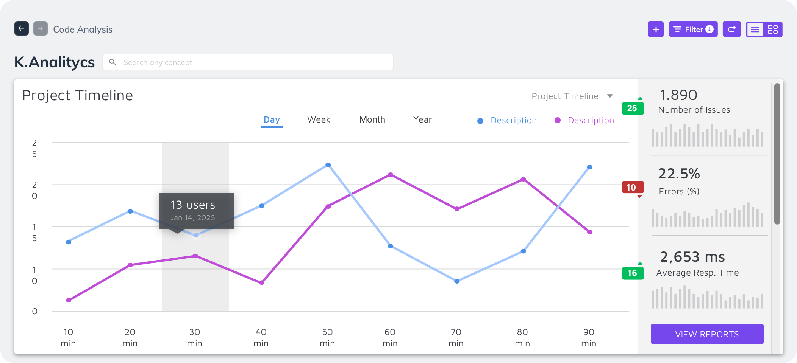
Task: Select the Day tab
Action: coord(272,120)
